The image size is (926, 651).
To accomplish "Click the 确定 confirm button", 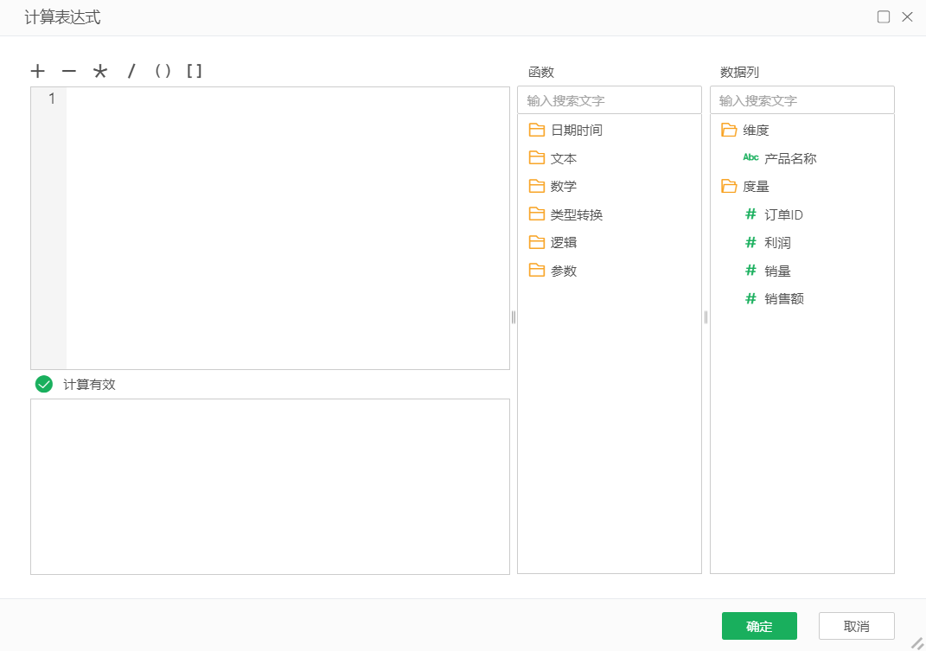I will click(x=759, y=626).
